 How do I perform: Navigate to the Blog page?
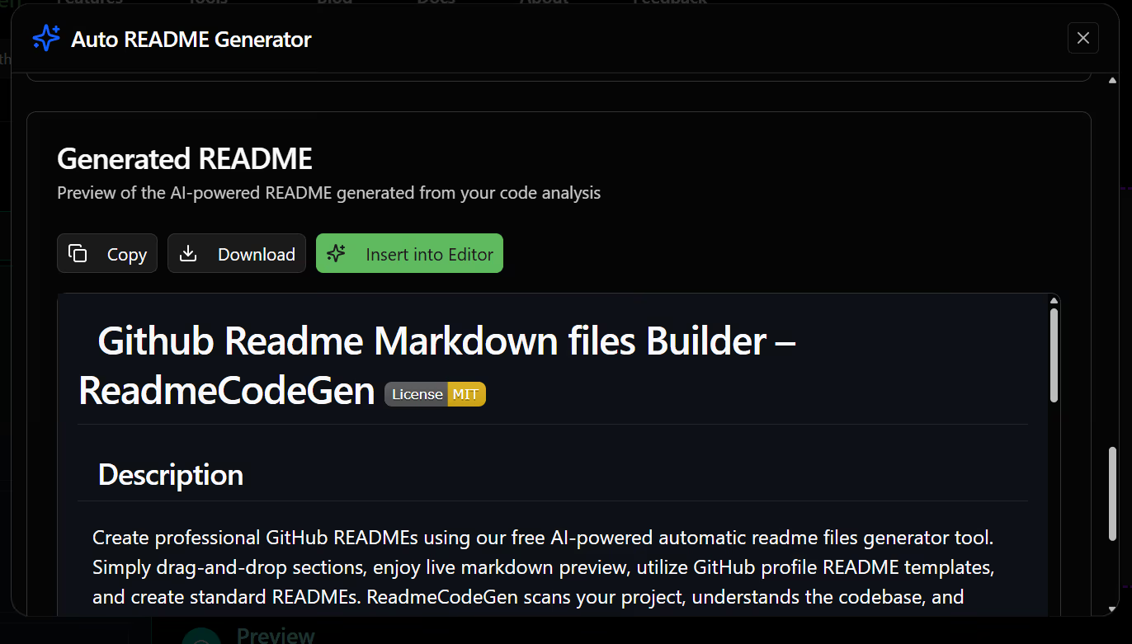(334, 3)
